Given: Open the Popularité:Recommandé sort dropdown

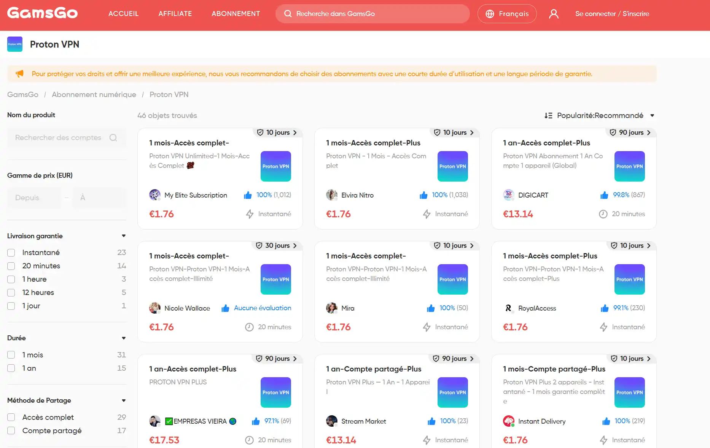Looking at the screenshot, I should tap(599, 115).
